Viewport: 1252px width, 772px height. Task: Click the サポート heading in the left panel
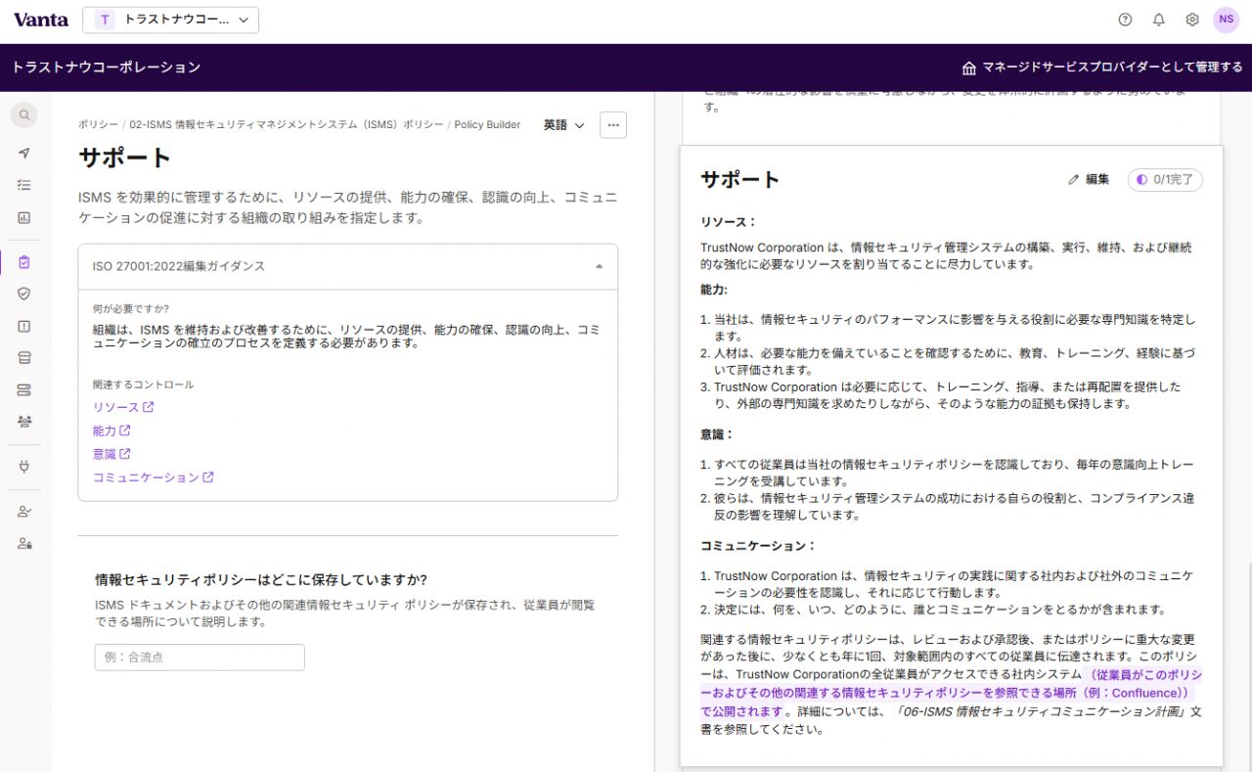[x=125, y=158]
